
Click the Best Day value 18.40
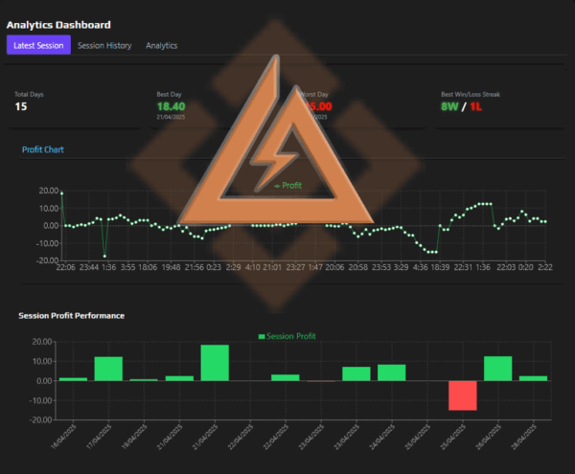click(170, 105)
